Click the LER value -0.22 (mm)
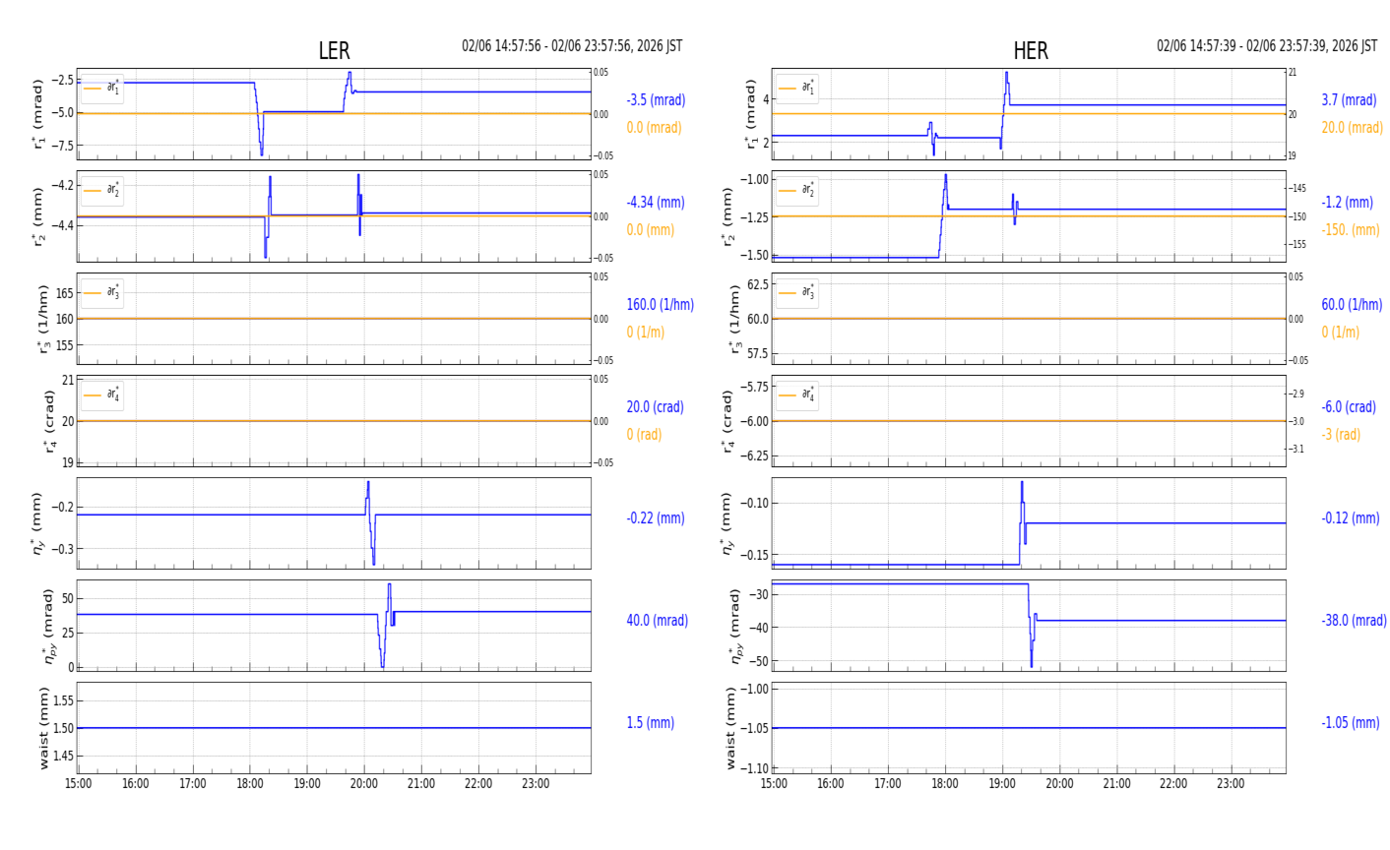This screenshot has width=1390, height=850. [x=656, y=518]
